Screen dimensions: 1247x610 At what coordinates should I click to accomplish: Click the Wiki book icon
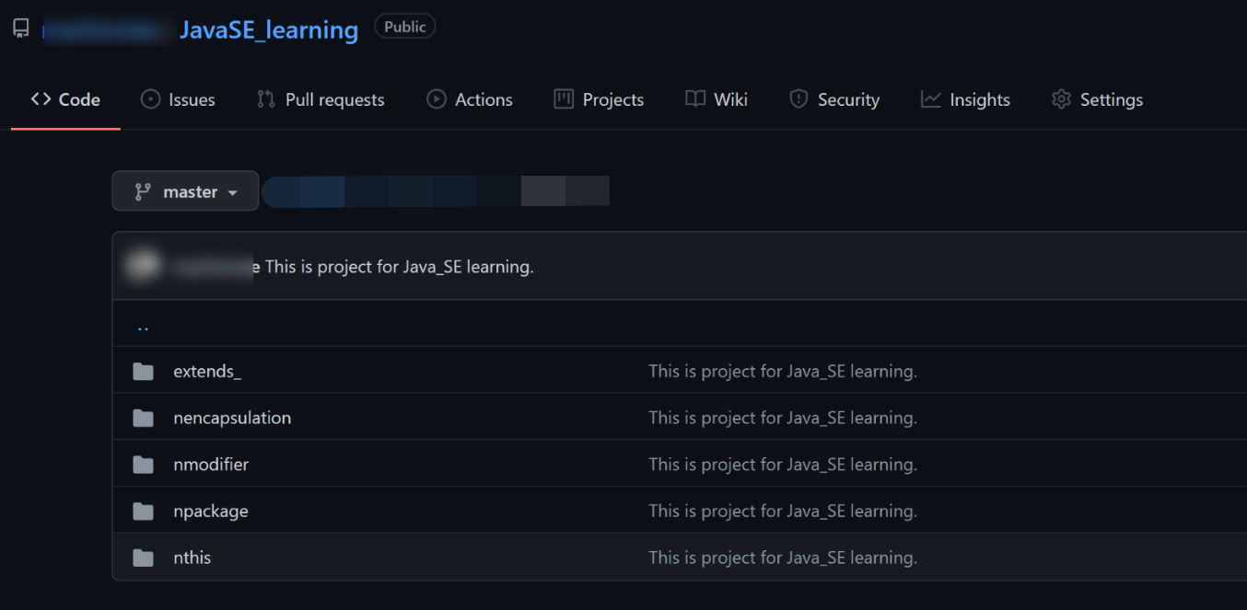695,99
